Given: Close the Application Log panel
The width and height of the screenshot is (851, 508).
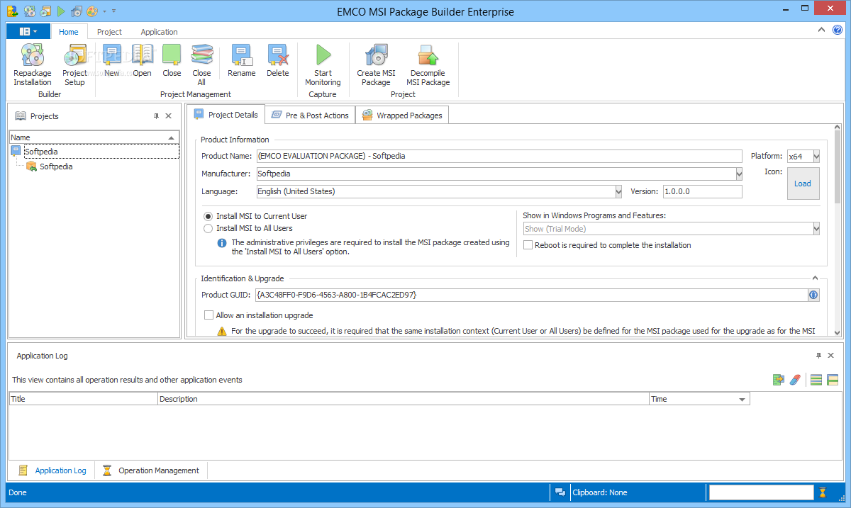Looking at the screenshot, I should click(x=830, y=356).
